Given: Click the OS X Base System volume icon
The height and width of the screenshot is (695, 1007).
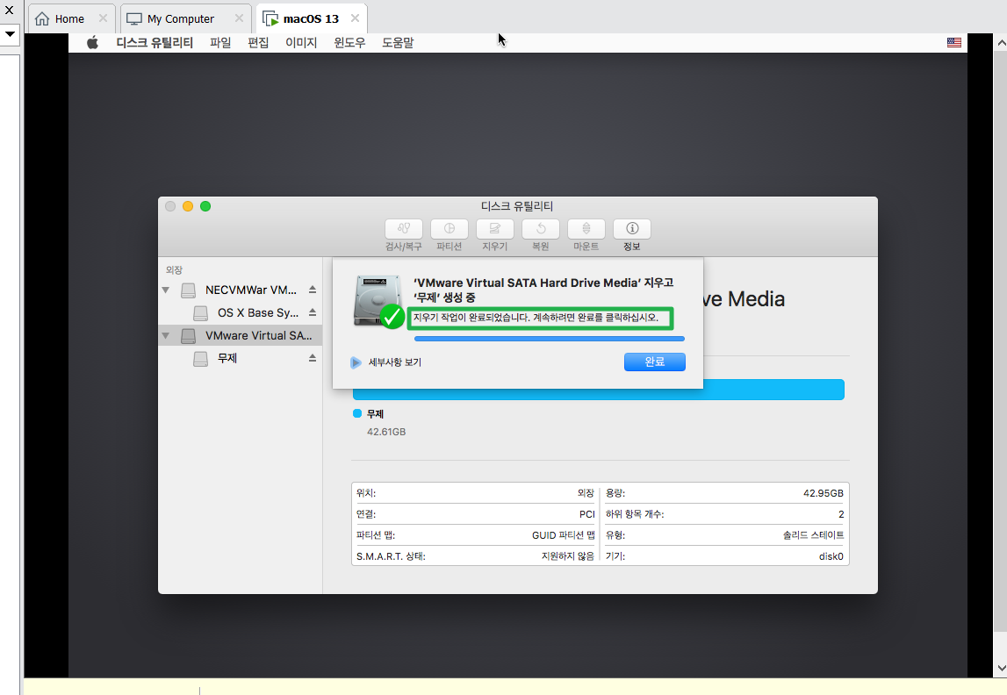Looking at the screenshot, I should pos(200,313).
